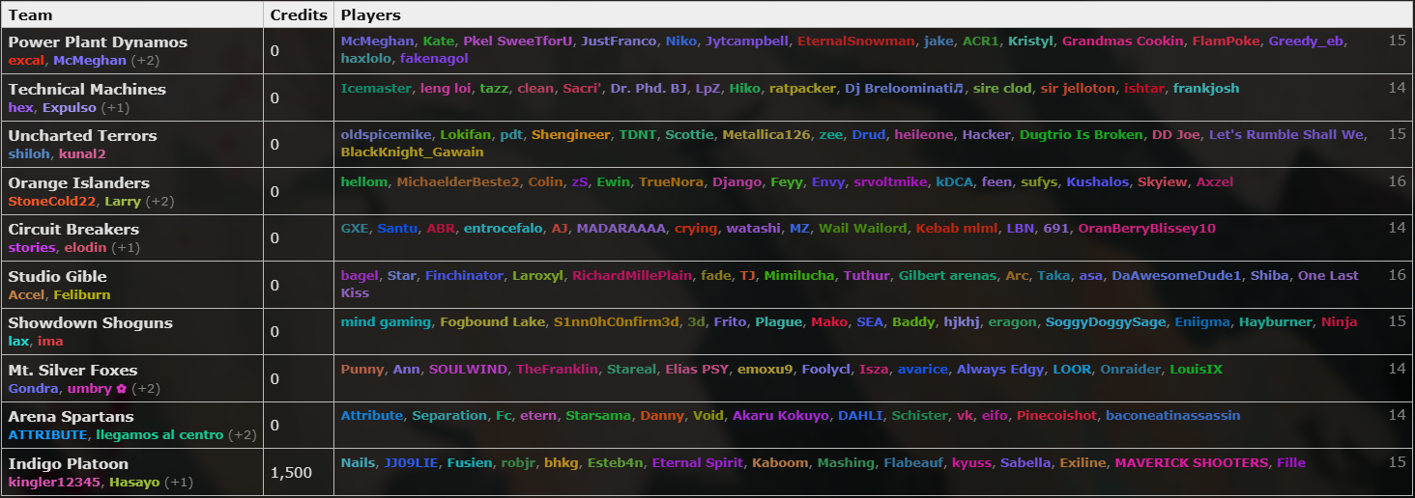Click the Orange Islanders player count 16
Viewport: 1415px width, 498px height.
pos(1397,181)
